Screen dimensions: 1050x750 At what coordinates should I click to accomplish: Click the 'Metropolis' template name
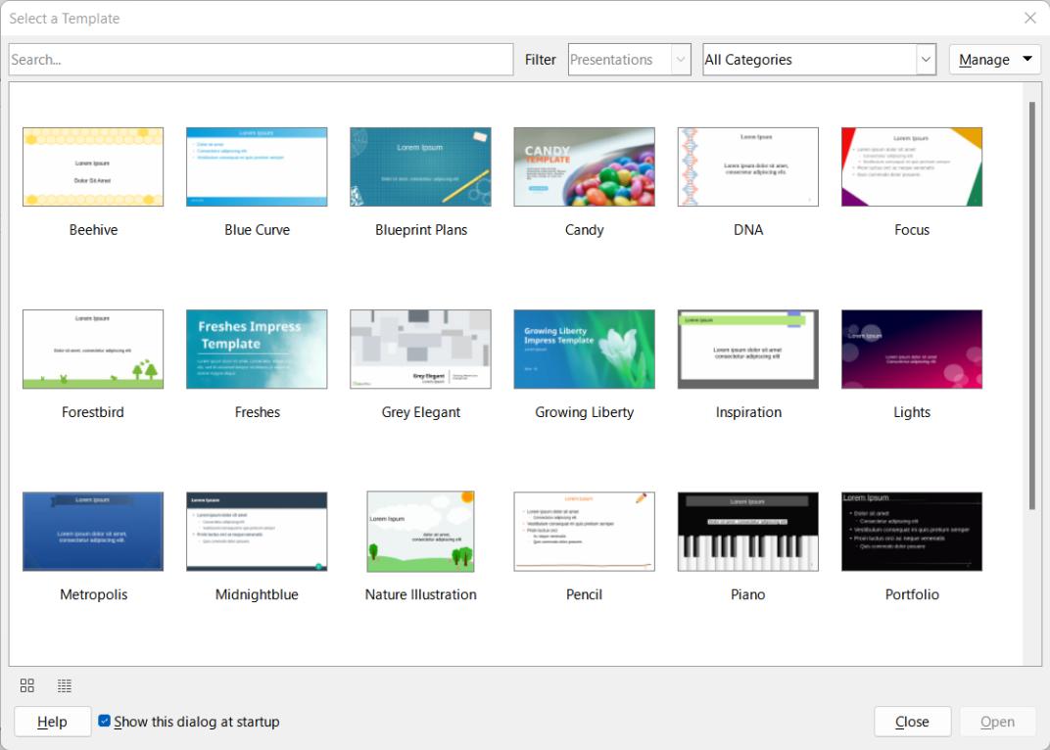93,594
